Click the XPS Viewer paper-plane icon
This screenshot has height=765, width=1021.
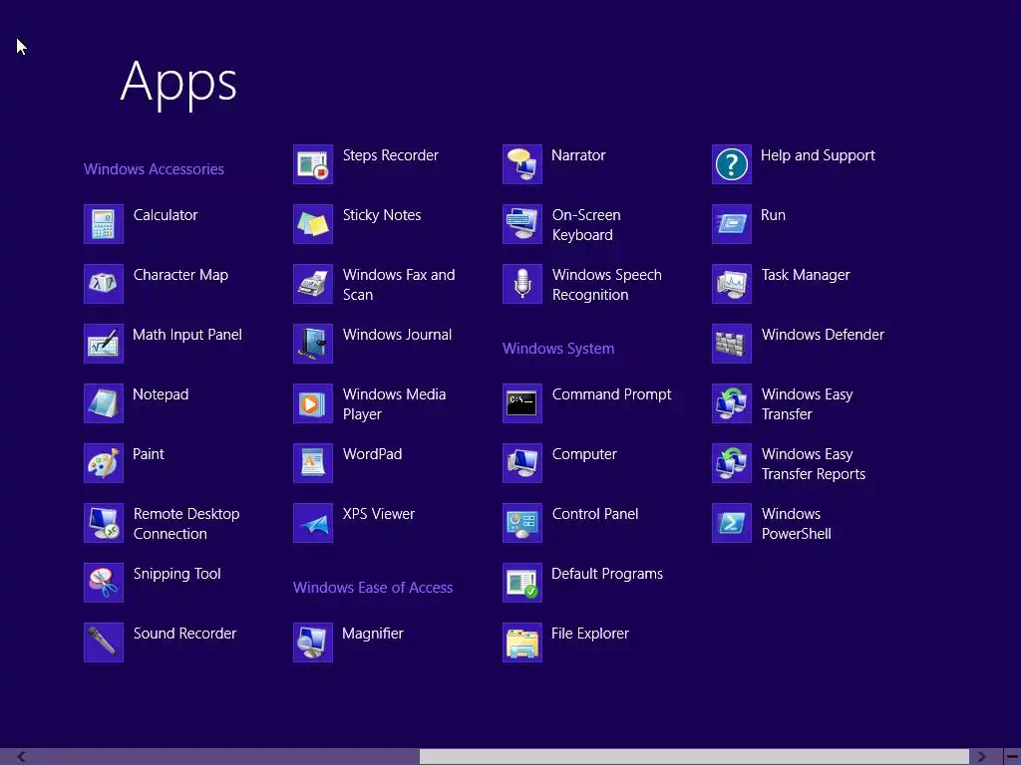coord(313,523)
